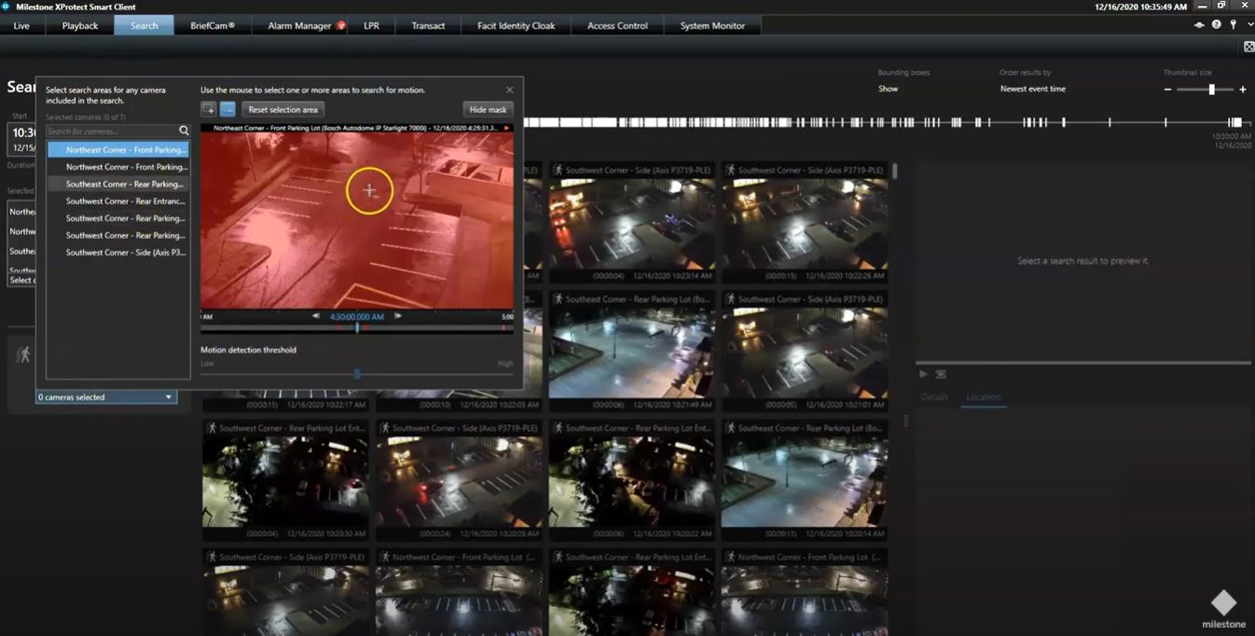Switch to the Playback tab

pos(80,26)
